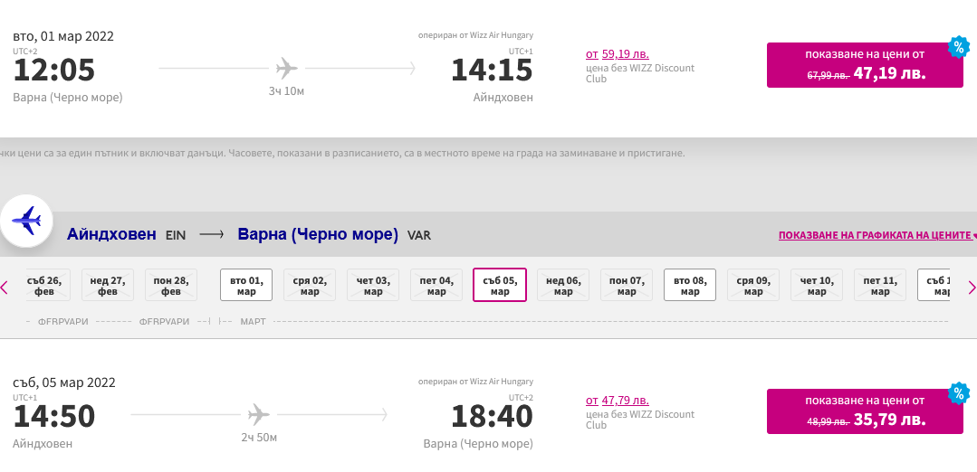Choose the нед 06, мар date tab
The width and height of the screenshot is (977, 472).
pos(563,286)
